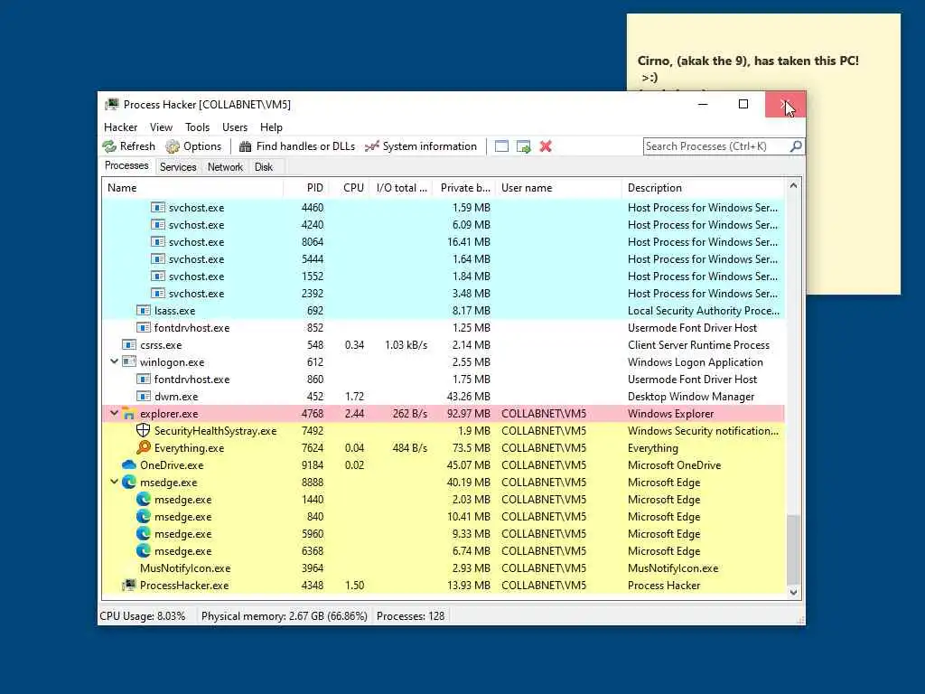925x694 pixels.
Task: Collapse the msedge.exe tree node
Action: [115, 483]
